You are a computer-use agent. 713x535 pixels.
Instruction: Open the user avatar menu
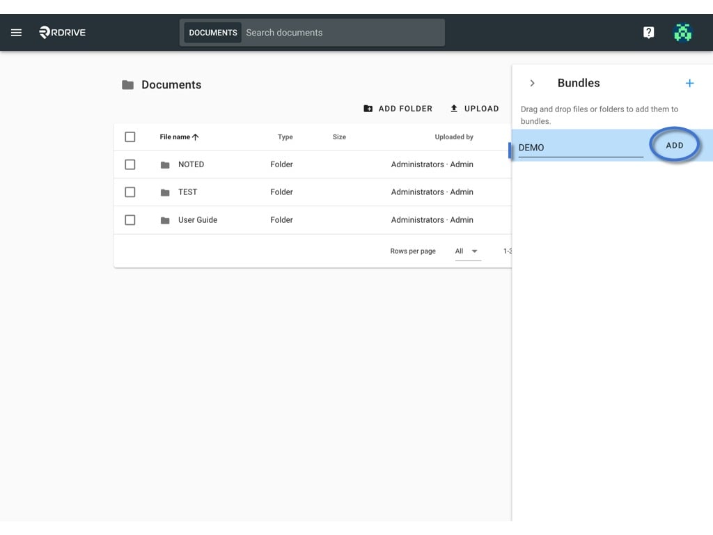point(682,32)
